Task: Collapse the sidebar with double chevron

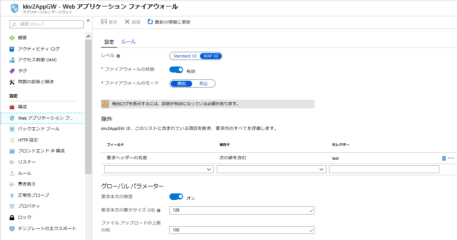Action: tap(88, 20)
